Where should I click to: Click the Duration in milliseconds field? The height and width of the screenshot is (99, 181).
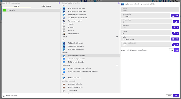click(146, 44)
